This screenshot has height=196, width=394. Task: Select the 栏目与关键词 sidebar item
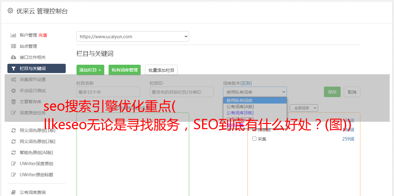[x=36, y=68]
